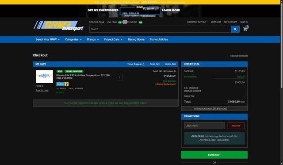Click the green SALE badge

(x=60, y=71)
